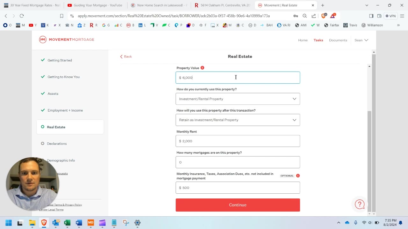
Task: Open the Williamson bookmark
Action: (x=372, y=25)
